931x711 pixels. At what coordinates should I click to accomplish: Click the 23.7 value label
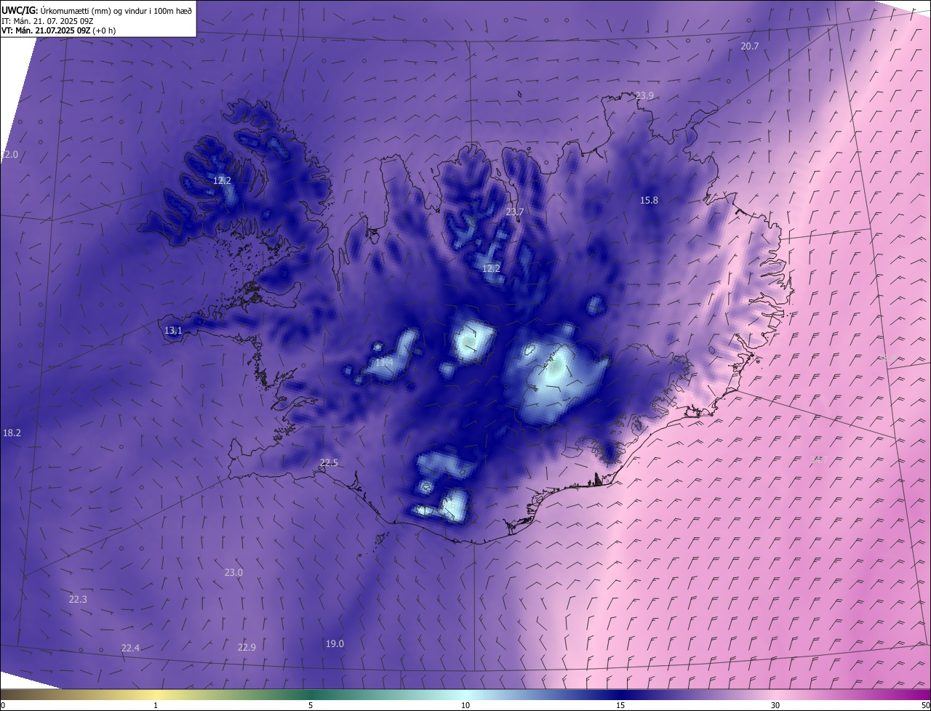pos(514,212)
